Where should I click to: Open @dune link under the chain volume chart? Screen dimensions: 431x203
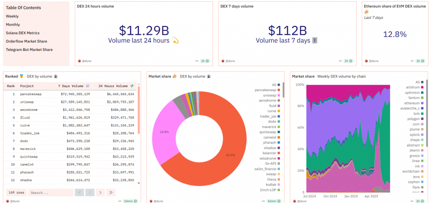[x=302, y=201]
